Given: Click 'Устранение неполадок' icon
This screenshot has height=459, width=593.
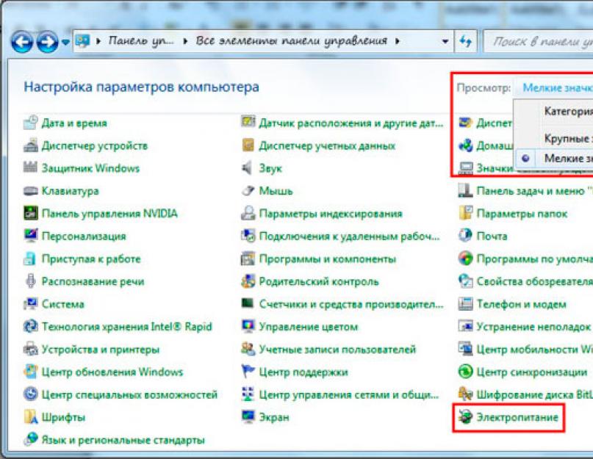Looking at the screenshot, I should click(466, 326).
